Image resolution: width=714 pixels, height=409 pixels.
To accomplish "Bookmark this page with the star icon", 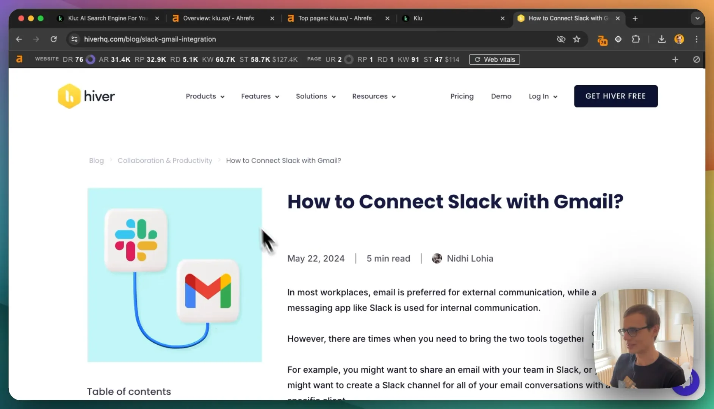I will [x=577, y=39].
